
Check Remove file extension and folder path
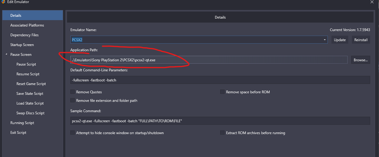pos(73,100)
